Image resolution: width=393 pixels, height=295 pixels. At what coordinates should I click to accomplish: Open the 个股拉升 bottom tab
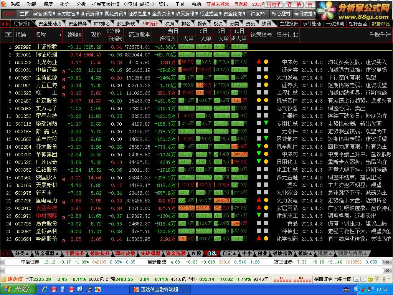pyautogui.click(x=75, y=254)
